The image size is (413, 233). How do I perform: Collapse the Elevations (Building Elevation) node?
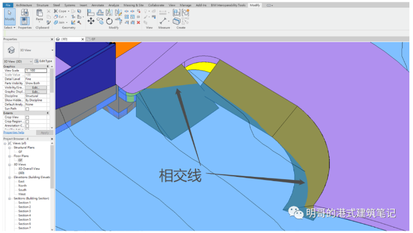pos(10,177)
